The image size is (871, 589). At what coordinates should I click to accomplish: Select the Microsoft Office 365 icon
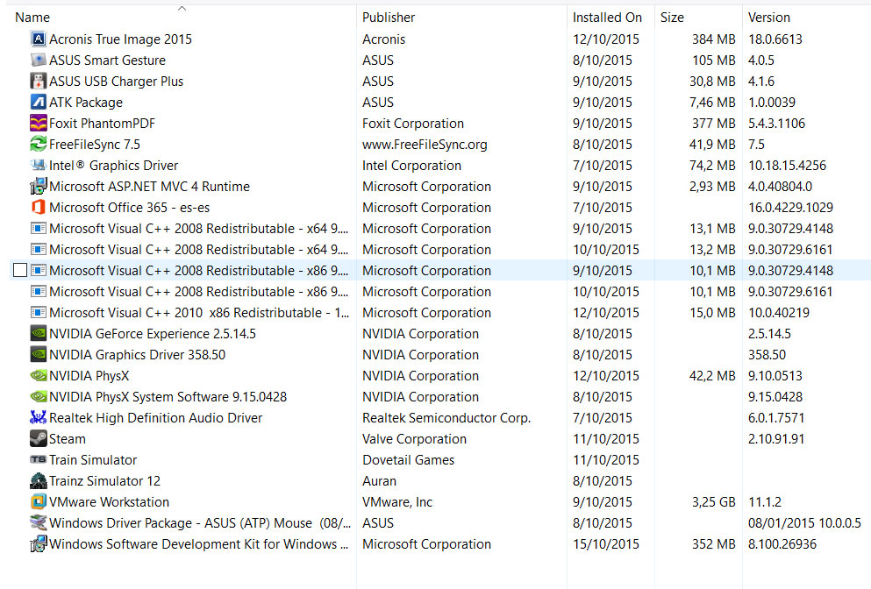pyautogui.click(x=38, y=208)
